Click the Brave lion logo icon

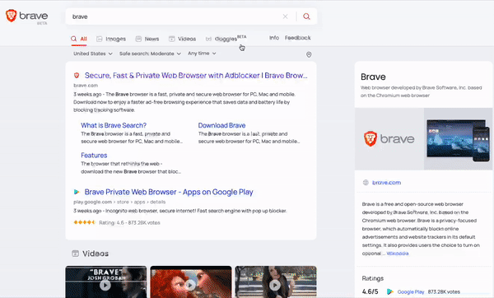pyautogui.click(x=12, y=16)
